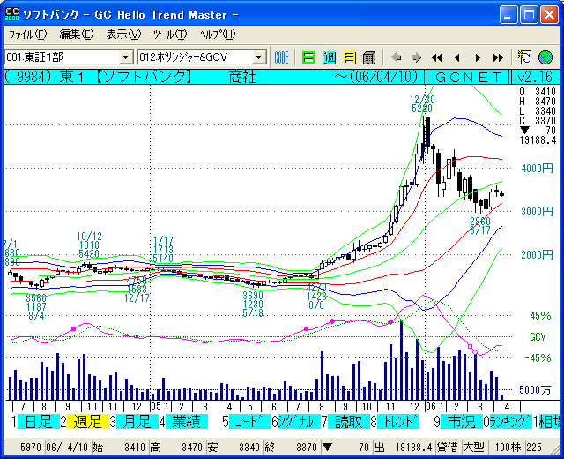Click the 10/12 1810 high annotation

pos(89,245)
